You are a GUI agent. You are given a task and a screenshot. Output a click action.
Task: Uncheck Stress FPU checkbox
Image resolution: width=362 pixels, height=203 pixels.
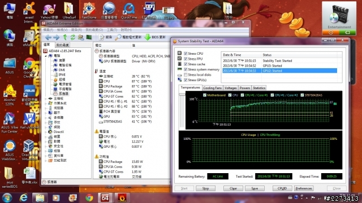[x=186, y=59]
